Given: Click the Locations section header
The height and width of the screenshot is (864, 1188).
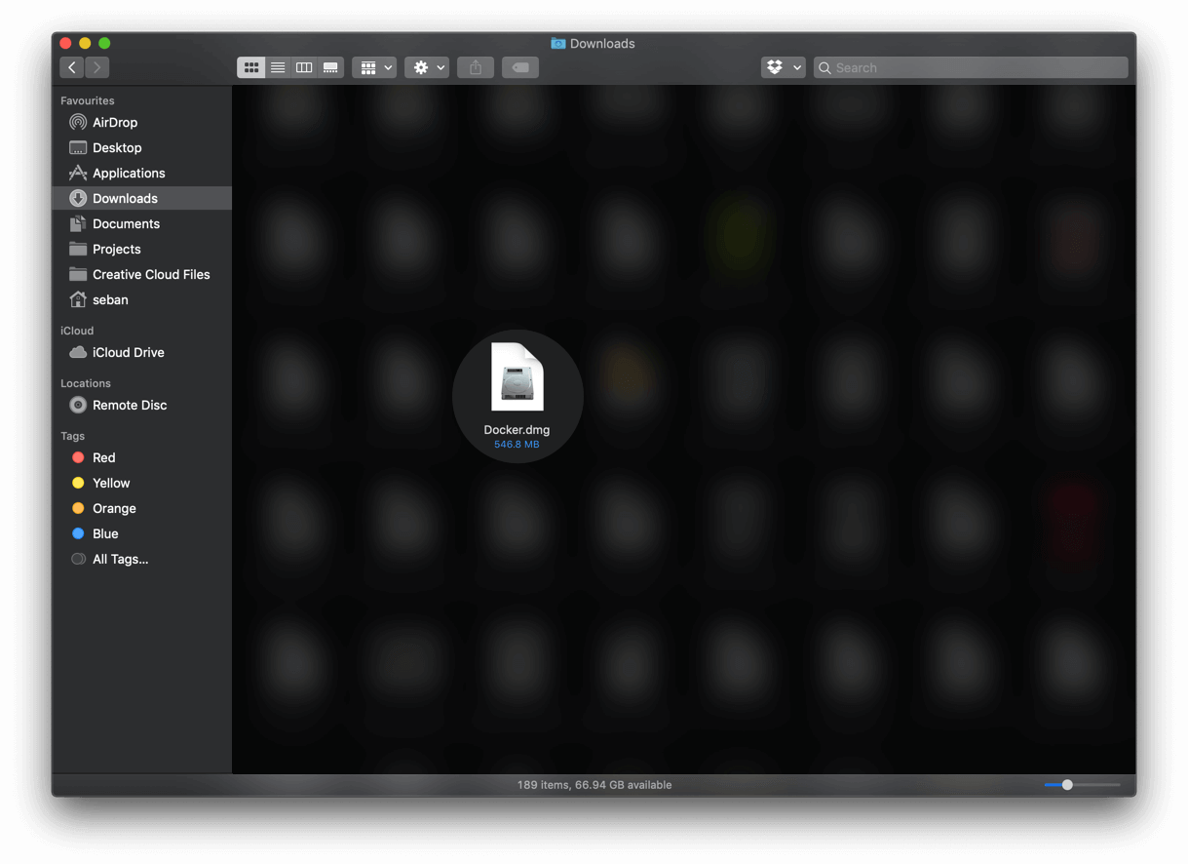Looking at the screenshot, I should point(86,383).
